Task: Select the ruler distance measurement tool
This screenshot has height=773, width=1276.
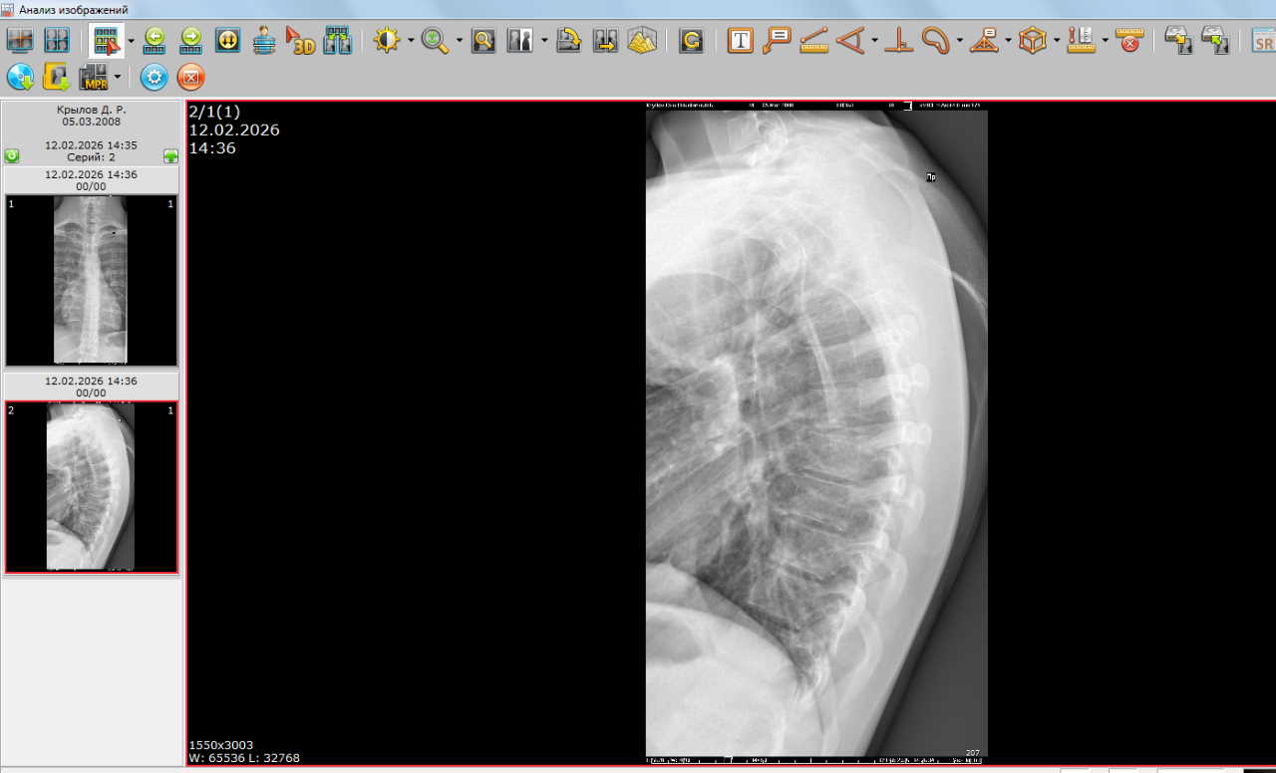Action: click(x=813, y=41)
